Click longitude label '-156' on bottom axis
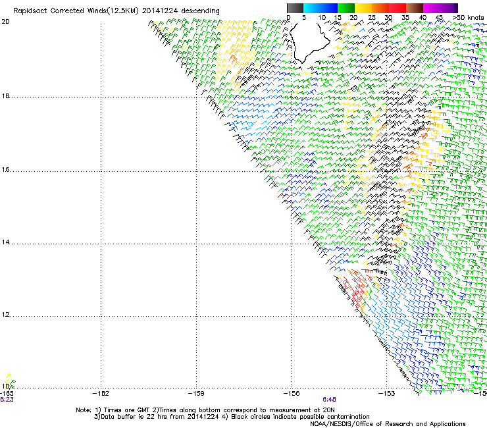 click(x=292, y=394)
